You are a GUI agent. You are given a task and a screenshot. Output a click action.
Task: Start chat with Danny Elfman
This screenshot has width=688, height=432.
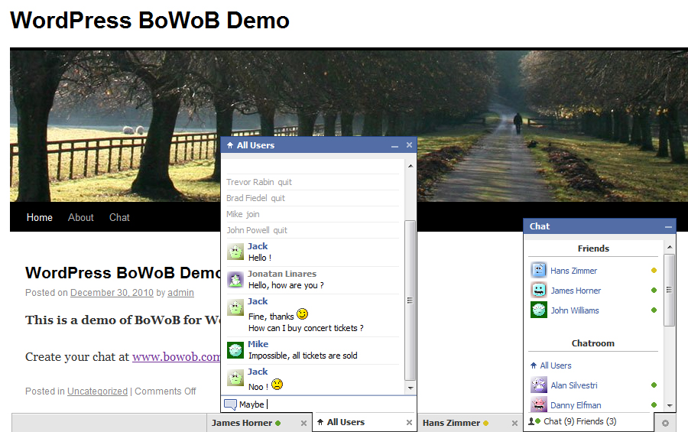(576, 404)
